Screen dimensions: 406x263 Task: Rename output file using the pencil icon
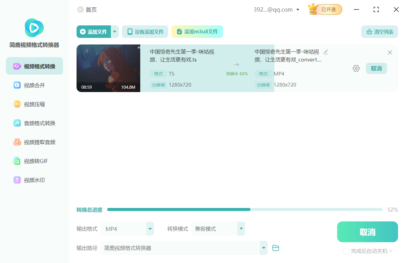[325, 52]
